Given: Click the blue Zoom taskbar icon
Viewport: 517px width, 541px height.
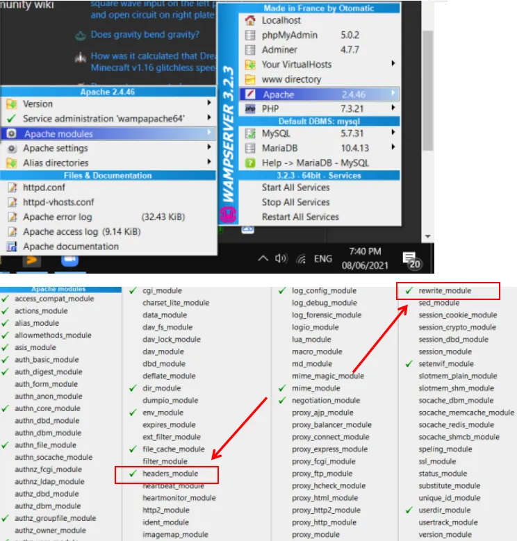Looking at the screenshot, I should [x=69, y=260].
